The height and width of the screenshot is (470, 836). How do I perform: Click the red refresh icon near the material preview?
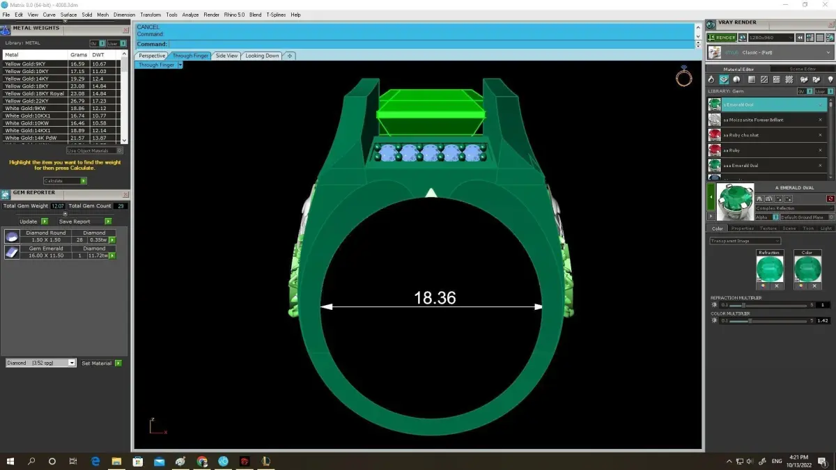click(830, 199)
